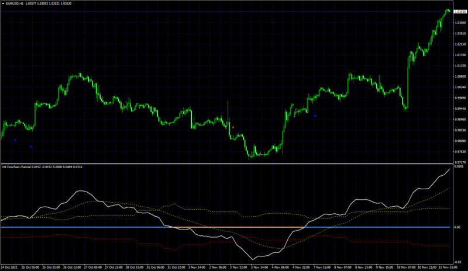Select the current price label 1.03530
Image resolution: width=468 pixels, height=271 pixels.
click(x=460, y=12)
